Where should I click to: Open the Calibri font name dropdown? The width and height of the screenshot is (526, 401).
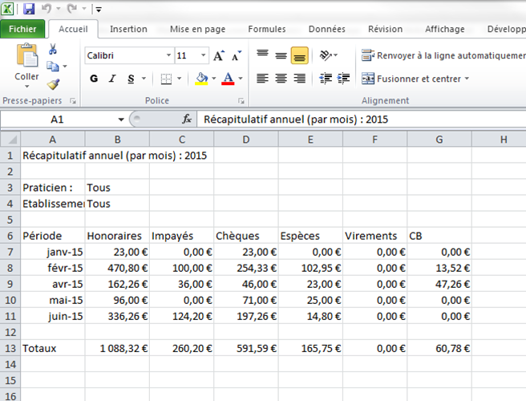pyautogui.click(x=168, y=56)
